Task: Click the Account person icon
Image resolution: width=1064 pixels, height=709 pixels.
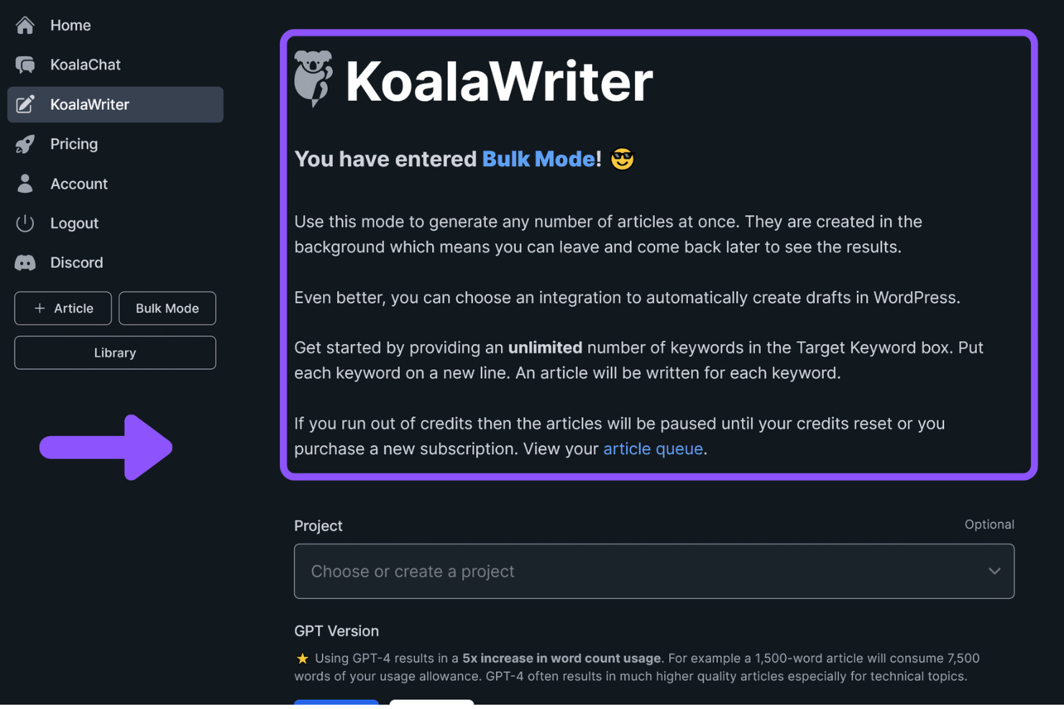Action: (24, 183)
